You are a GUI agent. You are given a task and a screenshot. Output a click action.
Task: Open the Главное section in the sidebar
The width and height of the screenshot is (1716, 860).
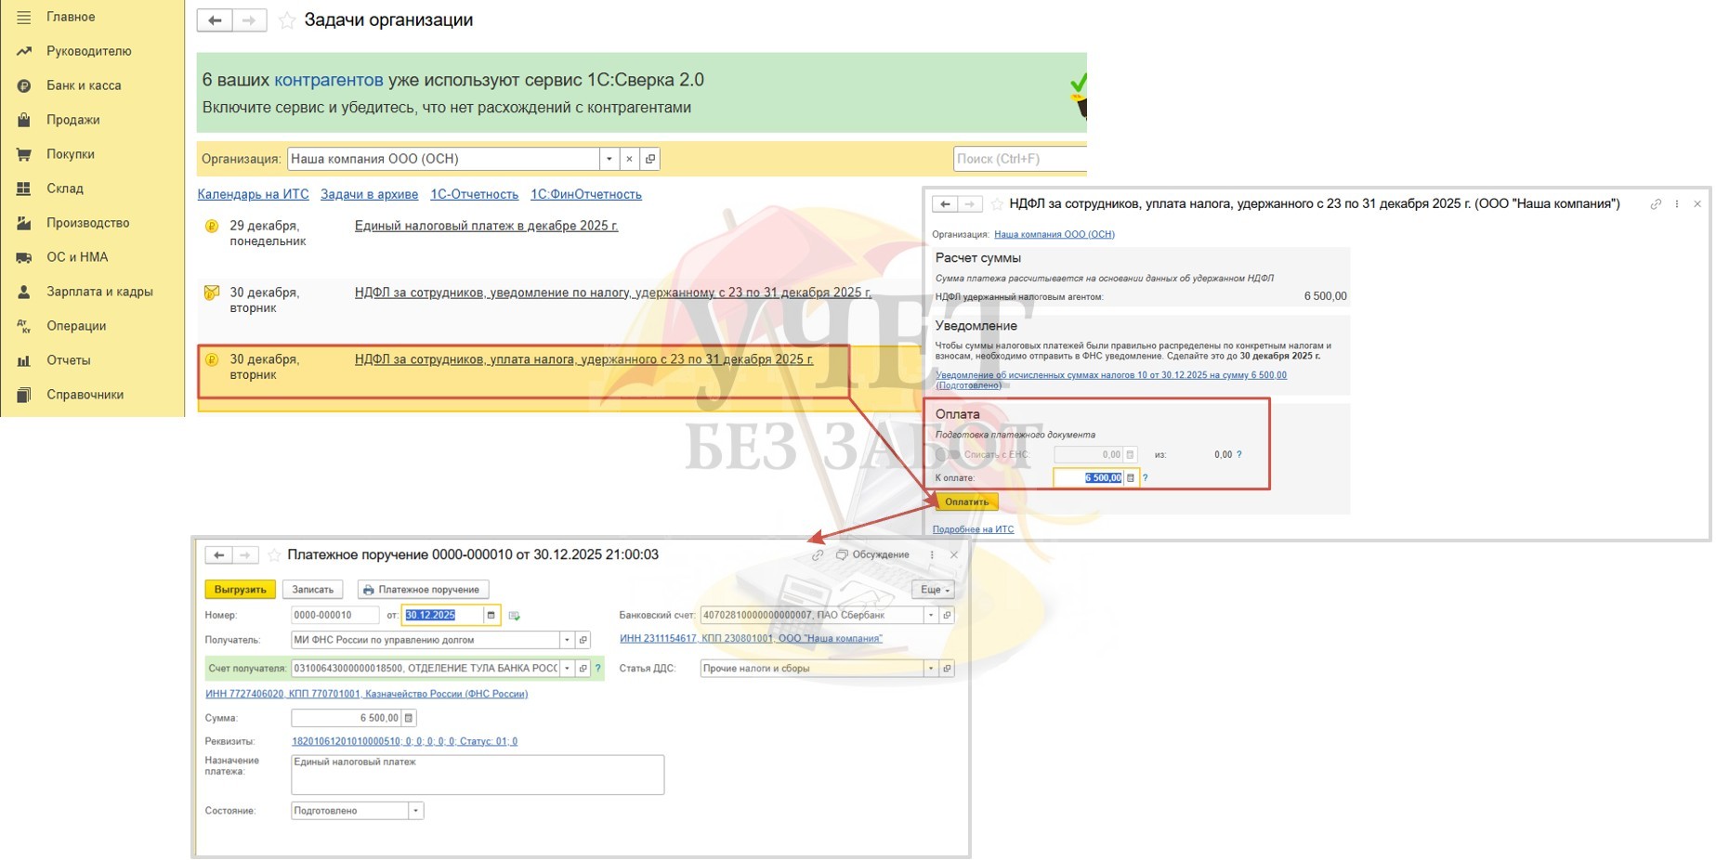pos(71,17)
